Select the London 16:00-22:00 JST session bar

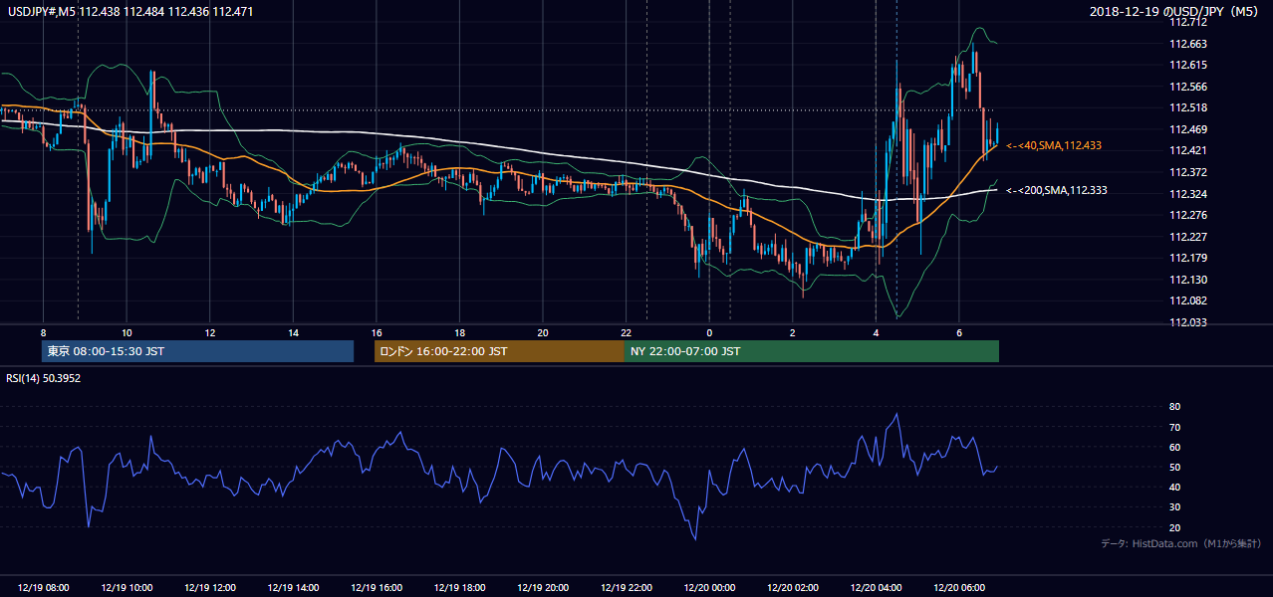click(x=499, y=351)
